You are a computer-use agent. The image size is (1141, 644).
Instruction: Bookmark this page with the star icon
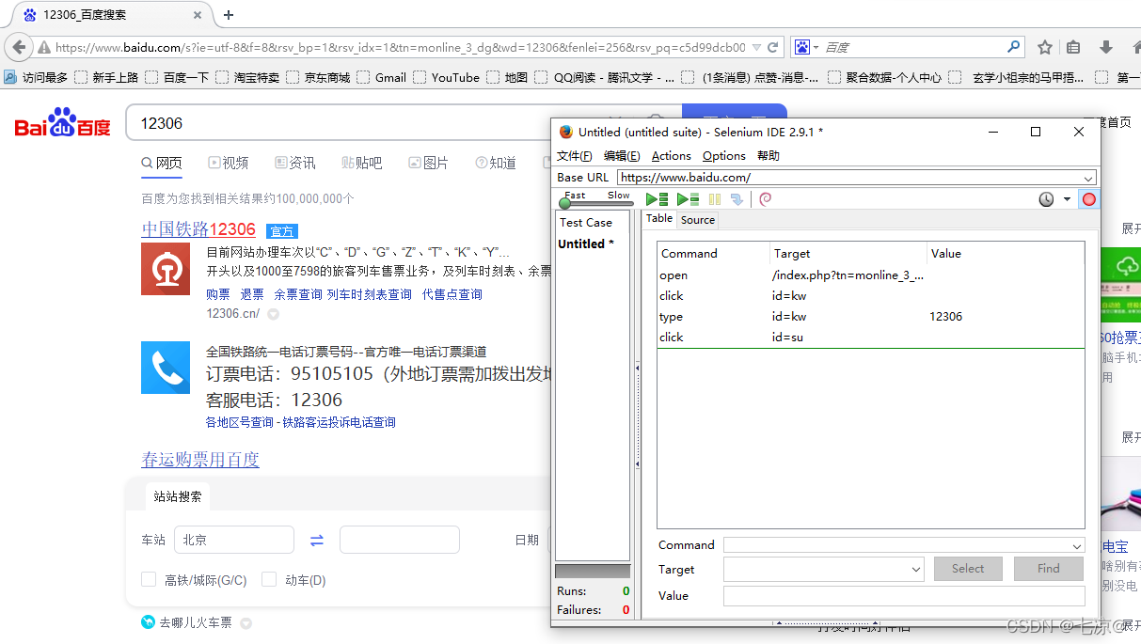1045,47
